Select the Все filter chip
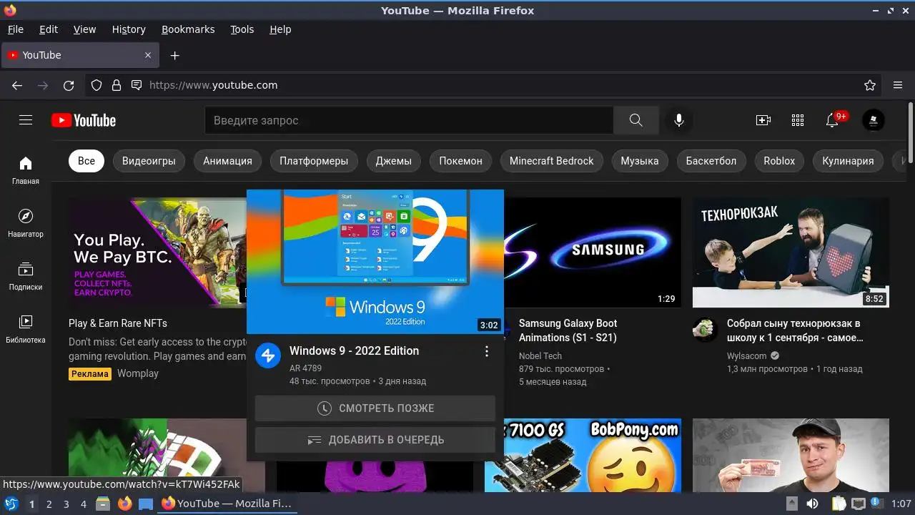 pos(86,161)
